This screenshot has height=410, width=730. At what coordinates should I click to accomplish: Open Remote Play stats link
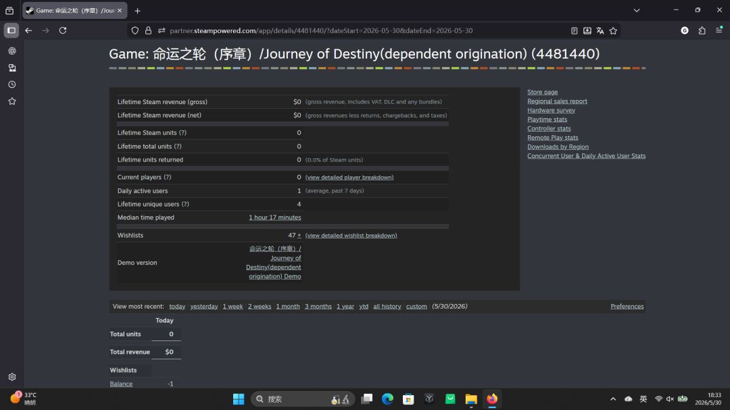click(553, 137)
